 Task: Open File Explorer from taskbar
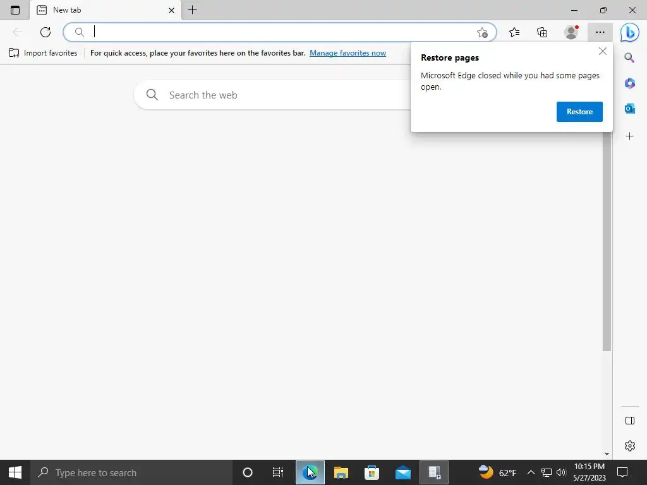[341, 472]
